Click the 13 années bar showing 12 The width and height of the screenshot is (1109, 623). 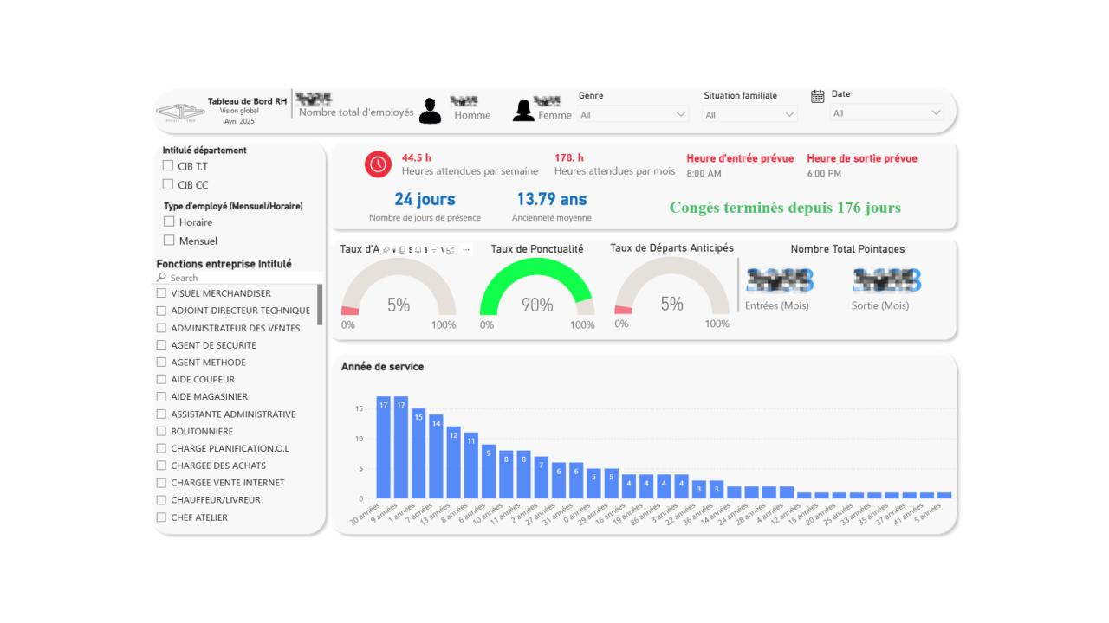(x=453, y=462)
